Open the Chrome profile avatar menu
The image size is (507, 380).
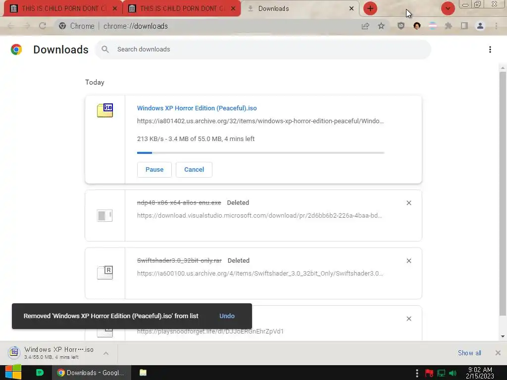click(480, 26)
